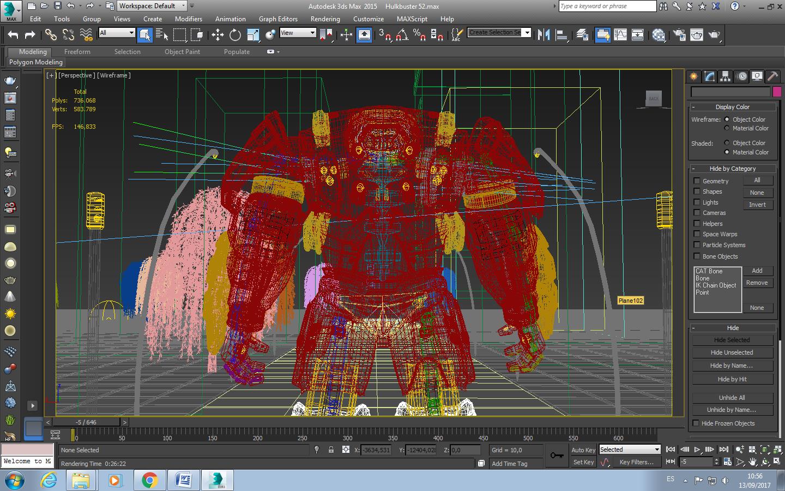
Task: Play the animation
Action: (x=697, y=450)
